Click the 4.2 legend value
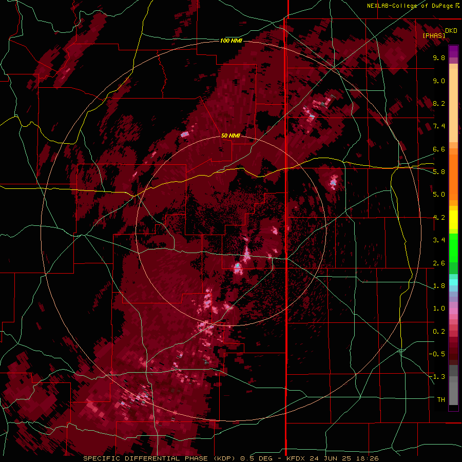Viewport: 462px width, 462px height. (439, 218)
